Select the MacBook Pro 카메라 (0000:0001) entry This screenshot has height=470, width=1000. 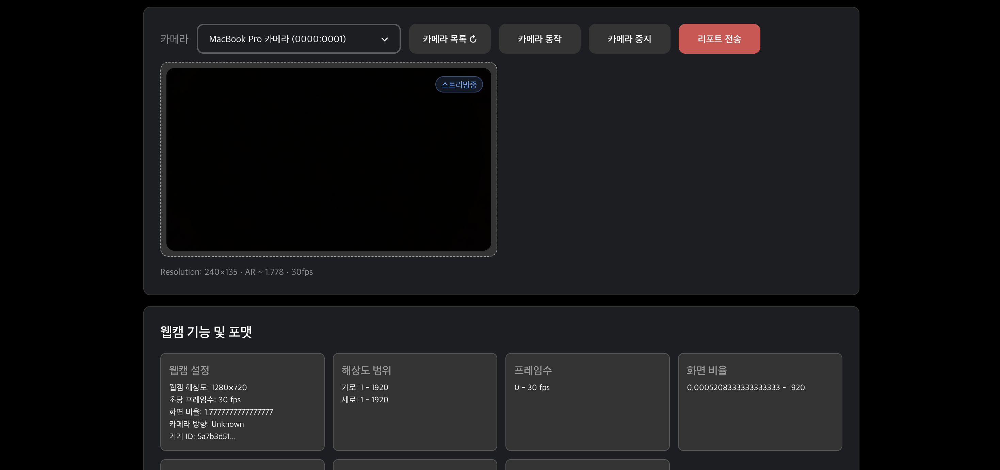pos(277,39)
